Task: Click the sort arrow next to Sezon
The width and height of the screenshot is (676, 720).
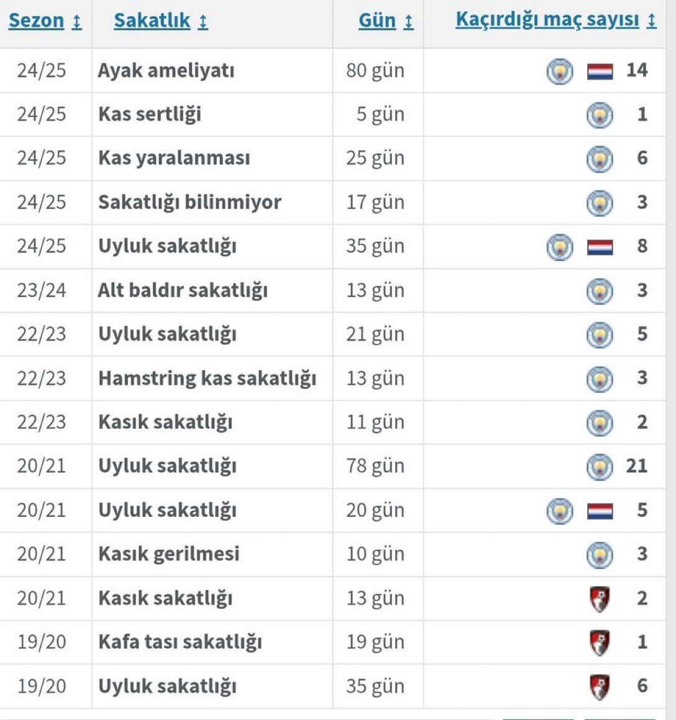Action: [77, 22]
